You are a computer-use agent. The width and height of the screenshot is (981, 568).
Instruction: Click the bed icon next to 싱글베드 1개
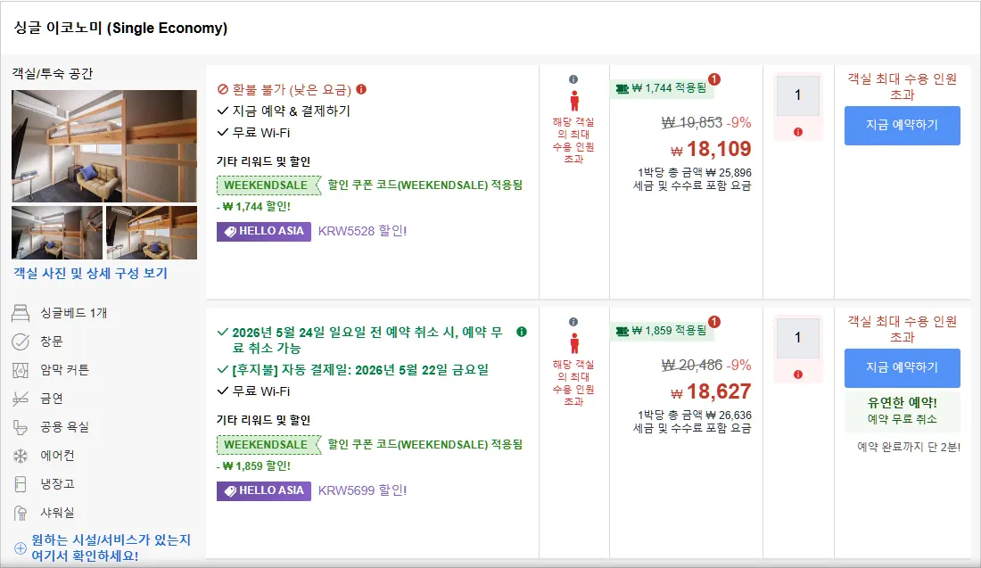pos(21,313)
